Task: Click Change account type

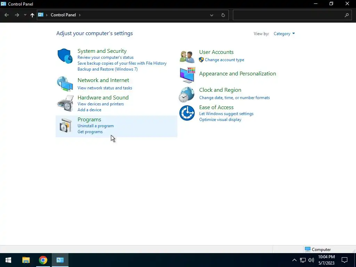Action: [224, 60]
